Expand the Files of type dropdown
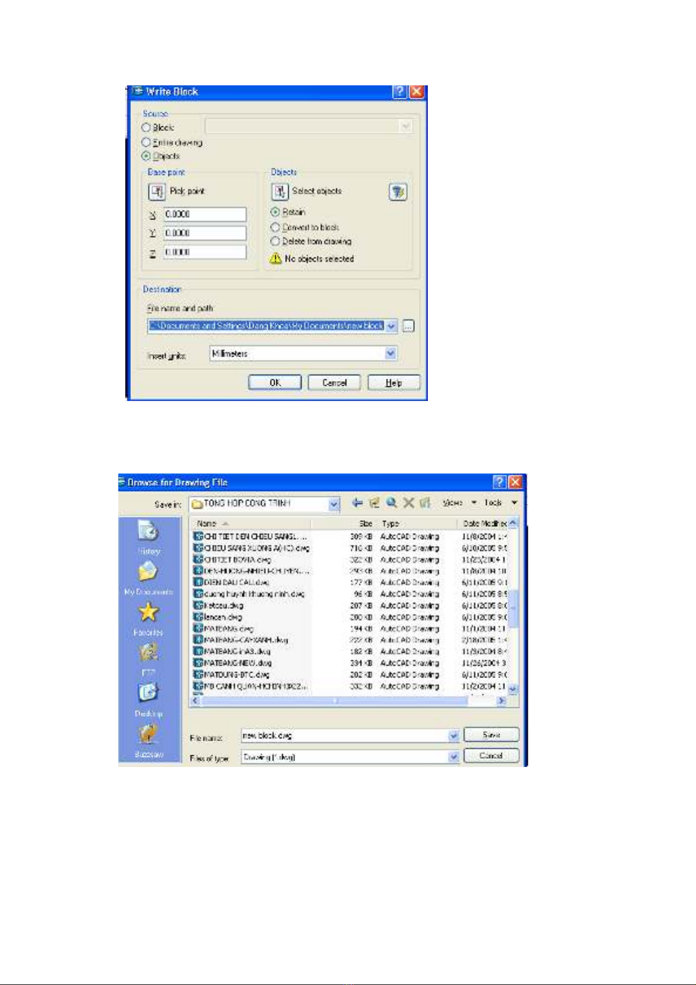 click(453, 757)
